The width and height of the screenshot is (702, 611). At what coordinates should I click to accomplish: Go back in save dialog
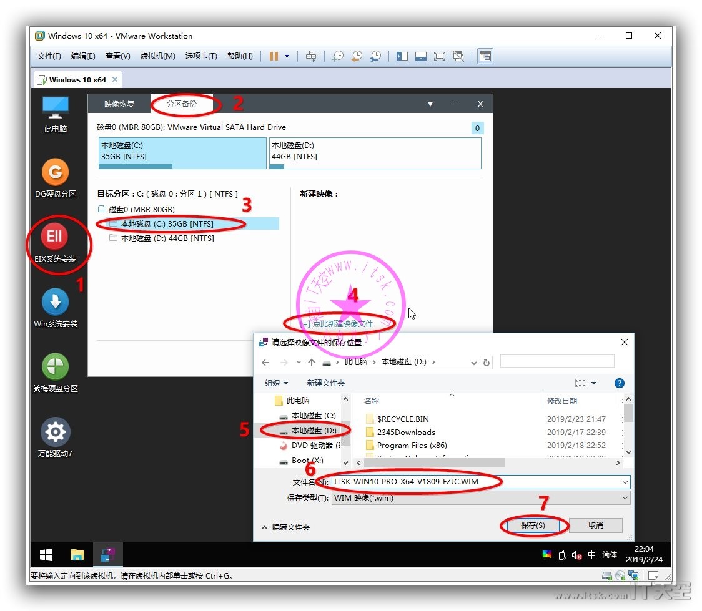pyautogui.click(x=265, y=363)
